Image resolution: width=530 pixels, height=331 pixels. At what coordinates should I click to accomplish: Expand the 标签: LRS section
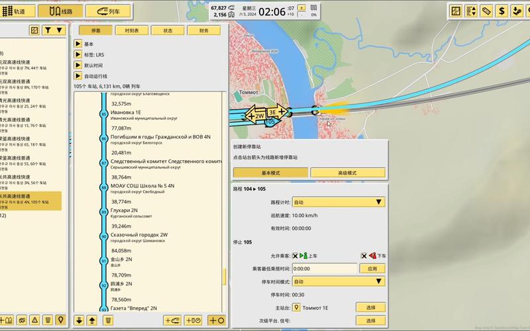coord(78,54)
